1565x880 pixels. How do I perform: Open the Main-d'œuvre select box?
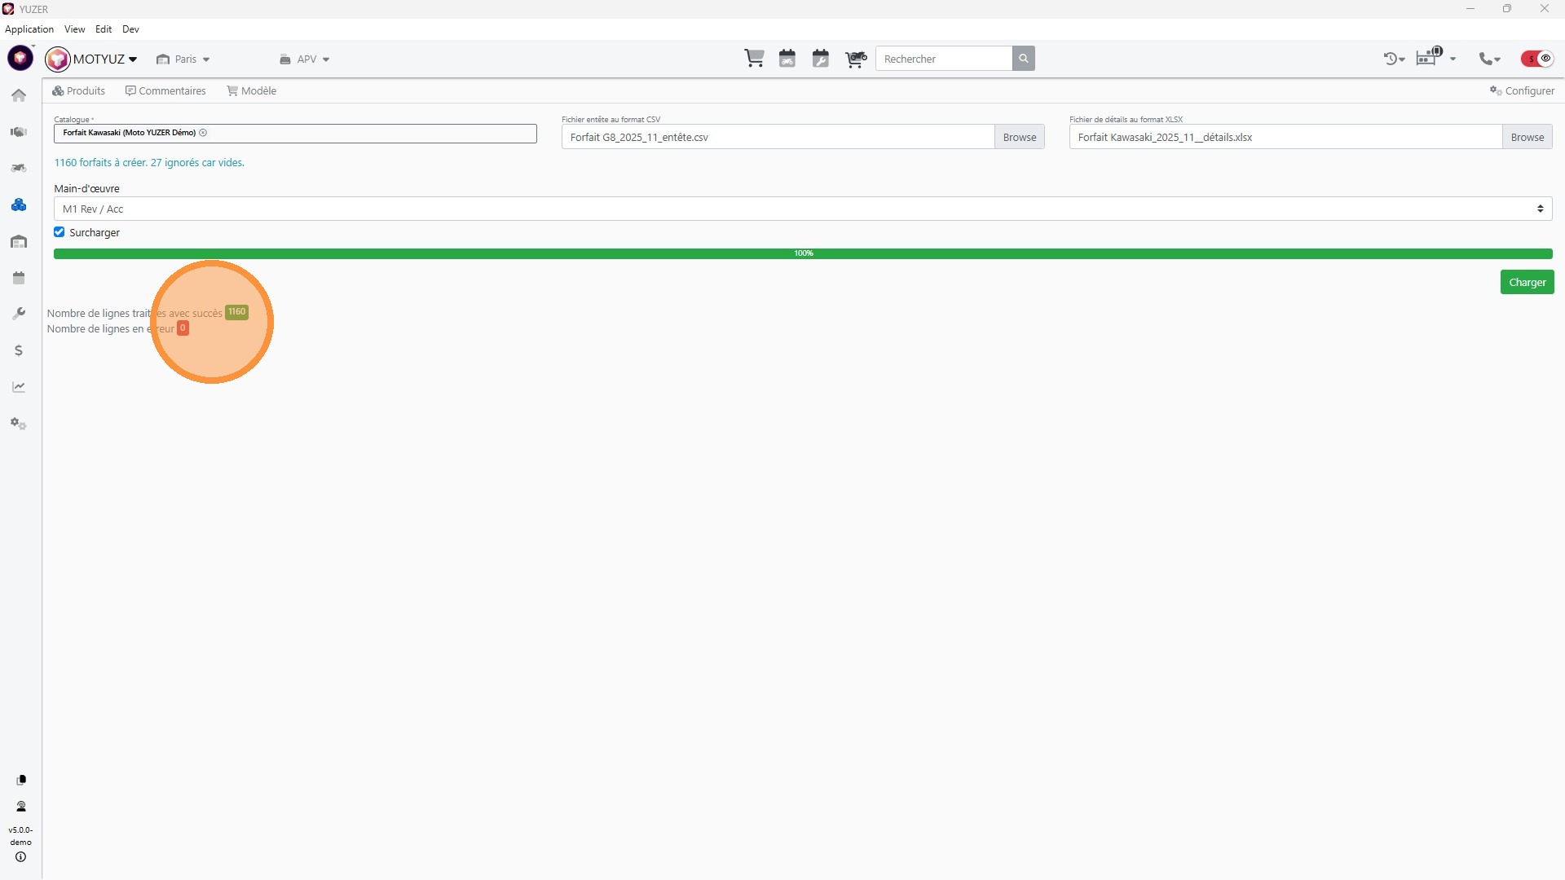coord(802,209)
